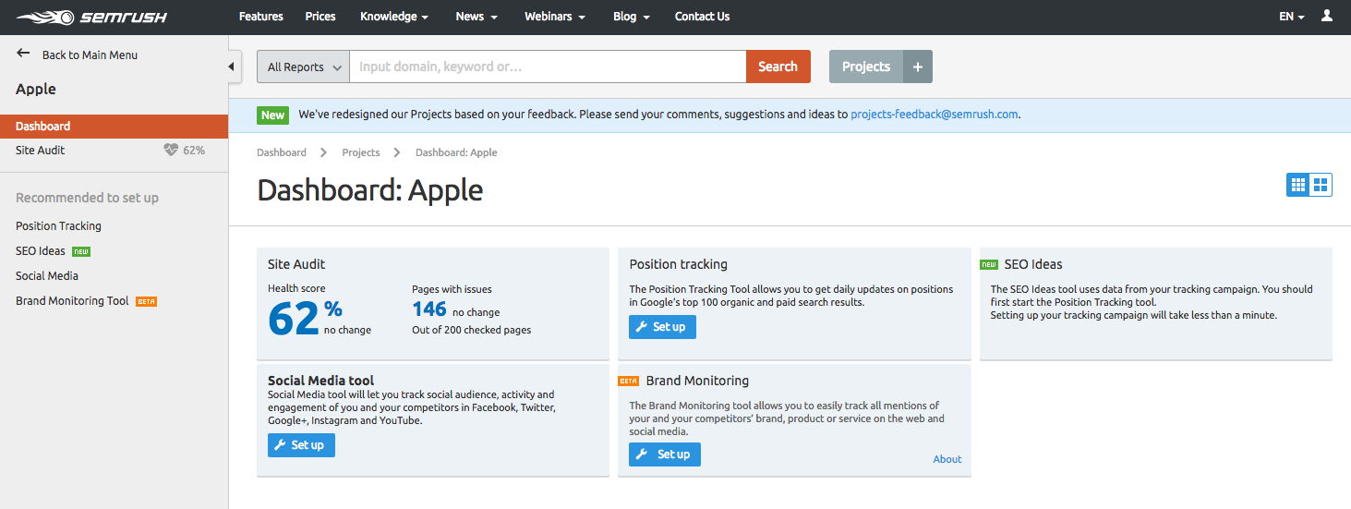Click the SEO Ideas card title
Screen dimensions: 1351x509
tap(1033, 264)
